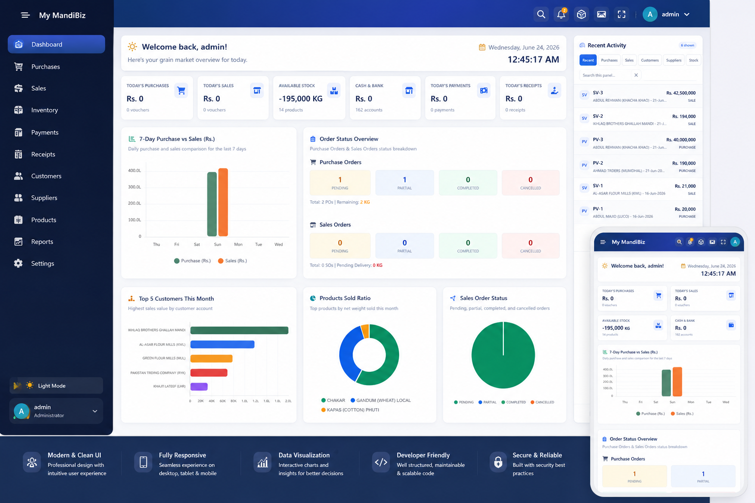Toggle Sales (Rs.) legend series

click(x=232, y=261)
